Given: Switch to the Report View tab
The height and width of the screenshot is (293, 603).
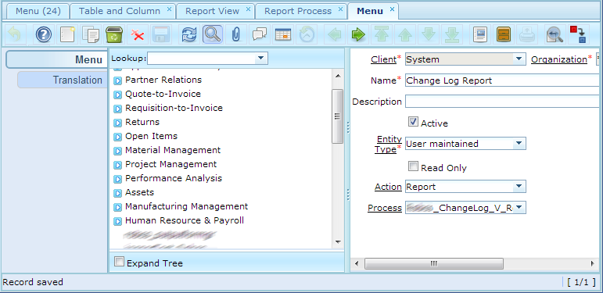Looking at the screenshot, I should [212, 11].
